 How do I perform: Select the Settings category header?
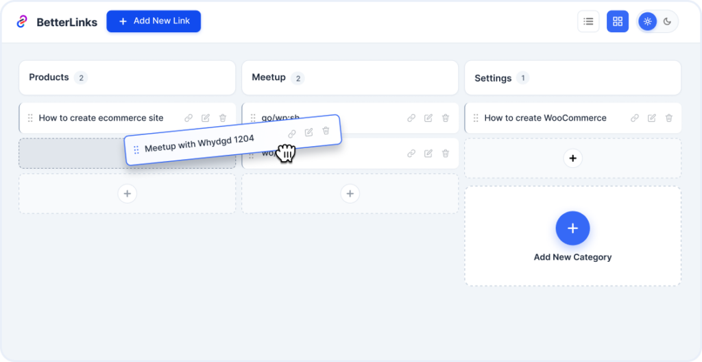tap(573, 77)
